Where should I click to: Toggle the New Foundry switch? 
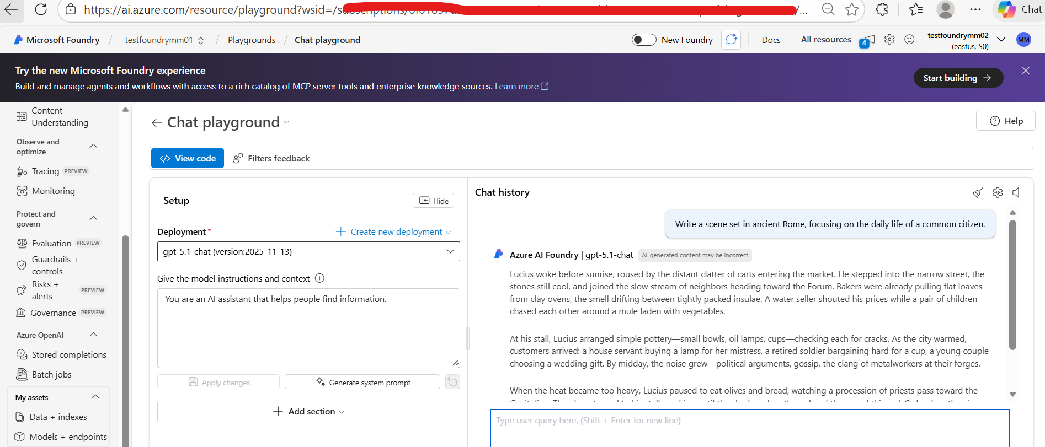(x=644, y=40)
